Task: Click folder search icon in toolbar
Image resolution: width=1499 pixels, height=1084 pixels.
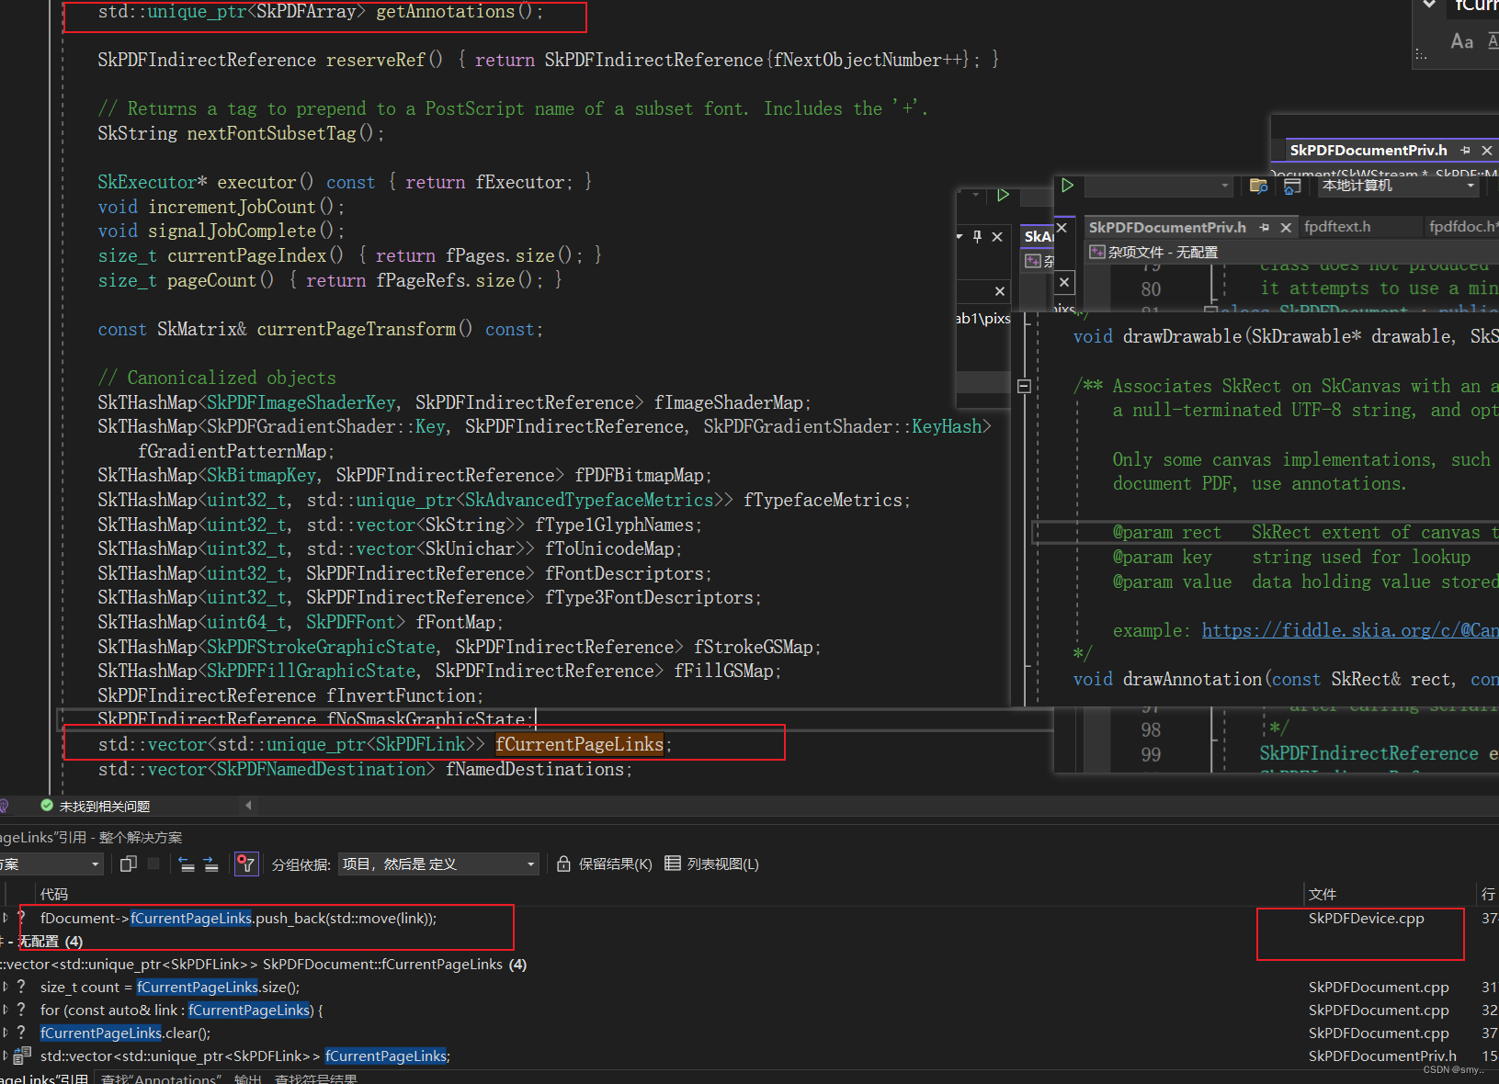Action: pos(1259,186)
